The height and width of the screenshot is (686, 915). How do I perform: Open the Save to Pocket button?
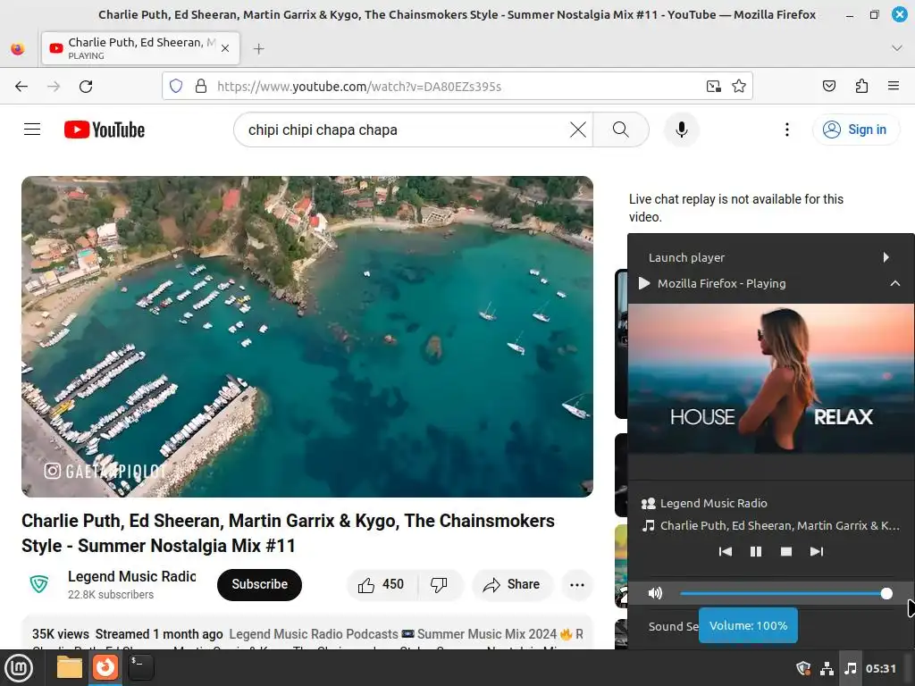coord(828,87)
